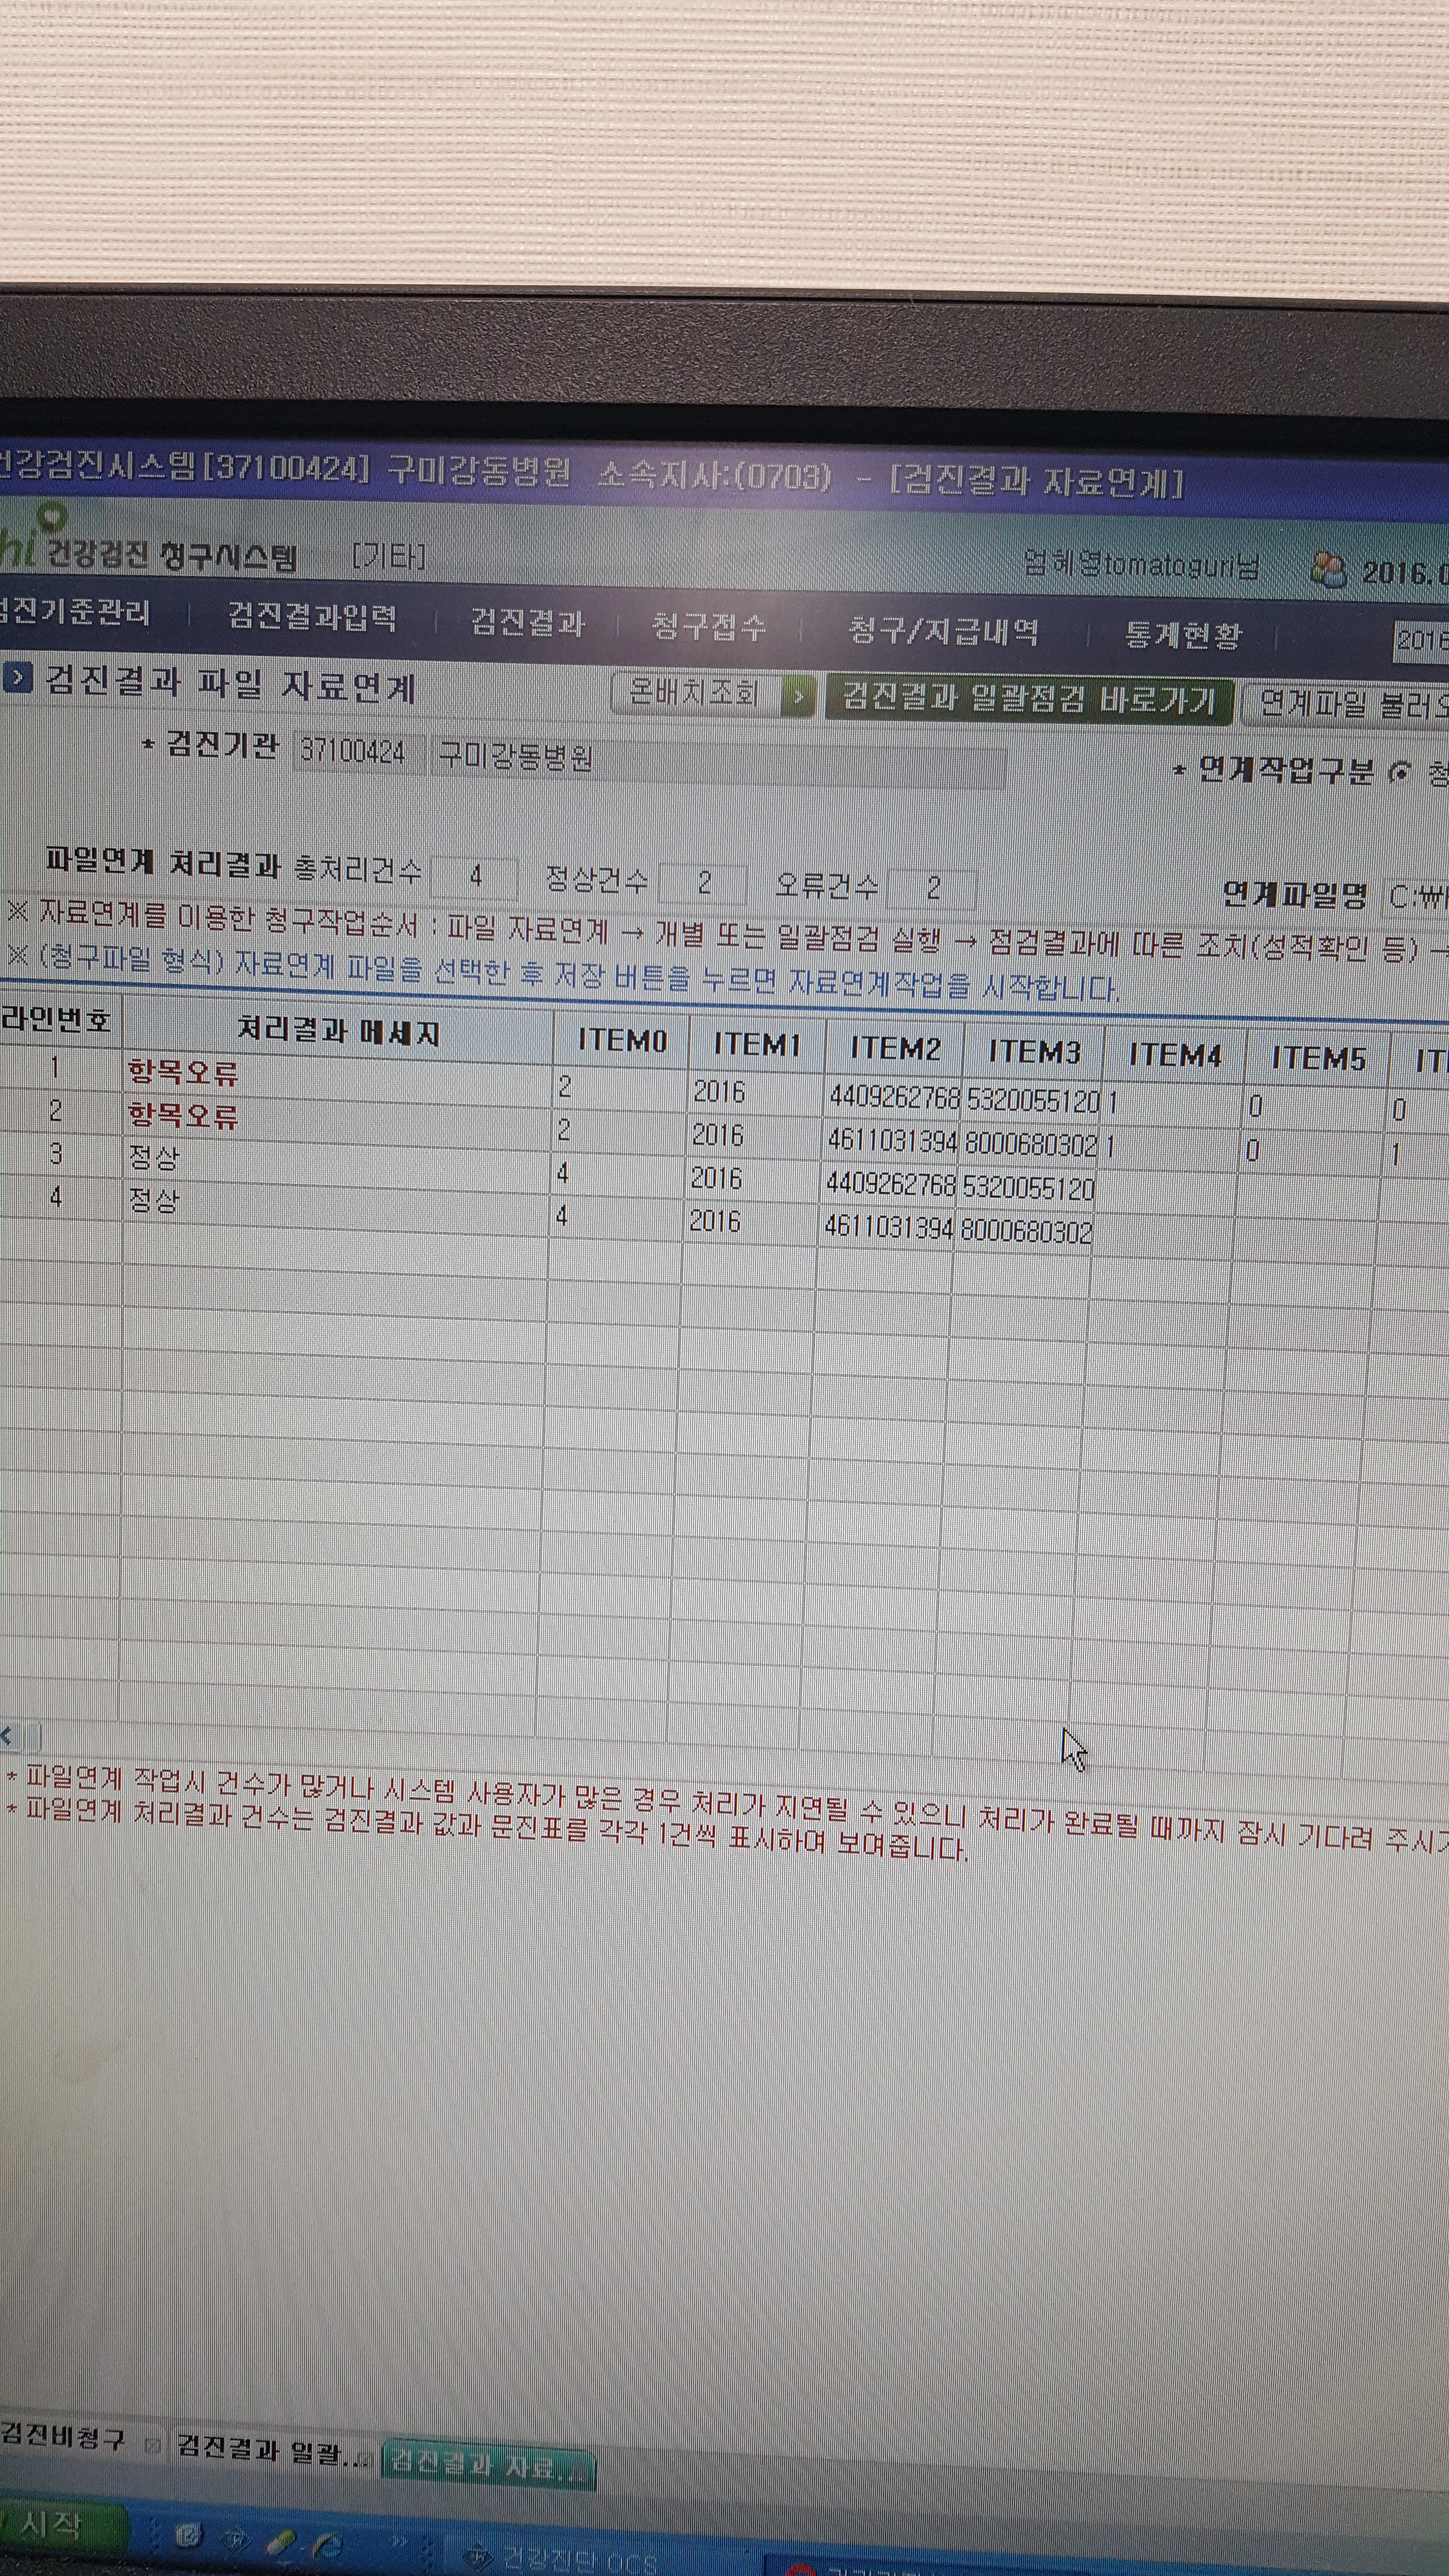Click the green arrow next to 온배치조회
The image size is (1449, 2576).
point(798,696)
